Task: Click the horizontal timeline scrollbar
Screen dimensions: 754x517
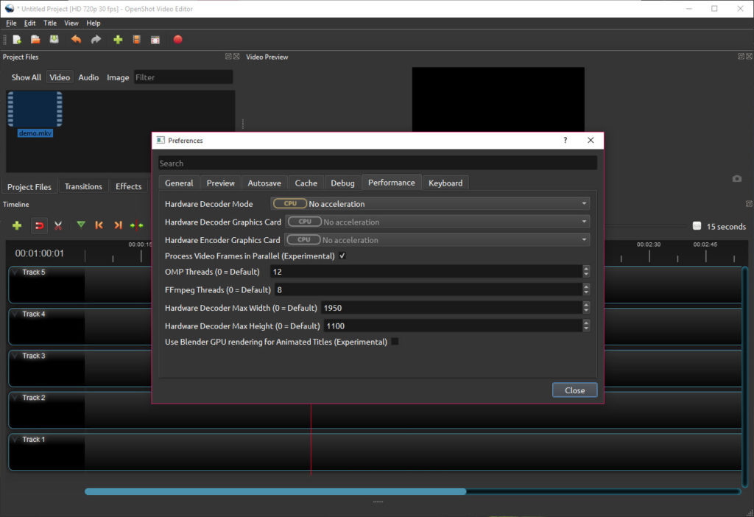Action: 275,491
